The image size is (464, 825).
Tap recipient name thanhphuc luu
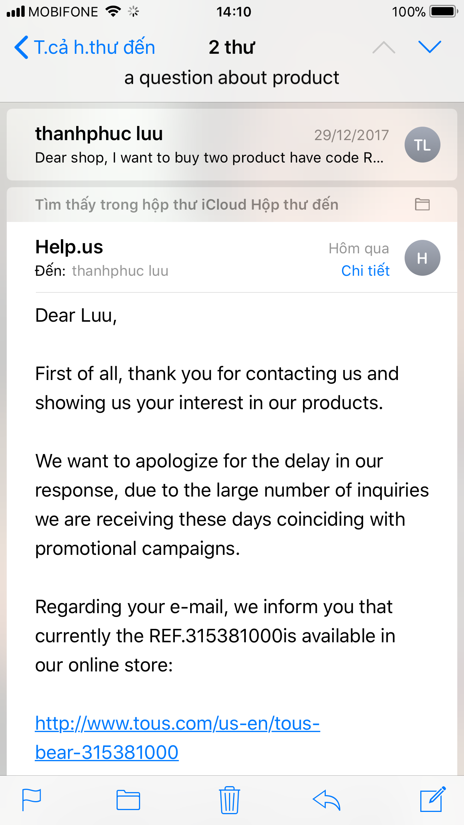120,271
